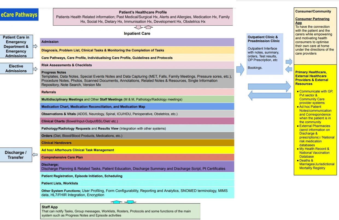Click the arrow next to Discharge / Transfer box
The width and height of the screenshot is (339, 220).
coord(35,155)
